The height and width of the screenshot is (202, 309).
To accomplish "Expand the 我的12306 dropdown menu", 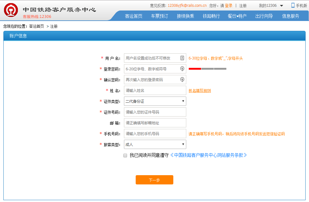I will pyautogui.click(x=271, y=6).
